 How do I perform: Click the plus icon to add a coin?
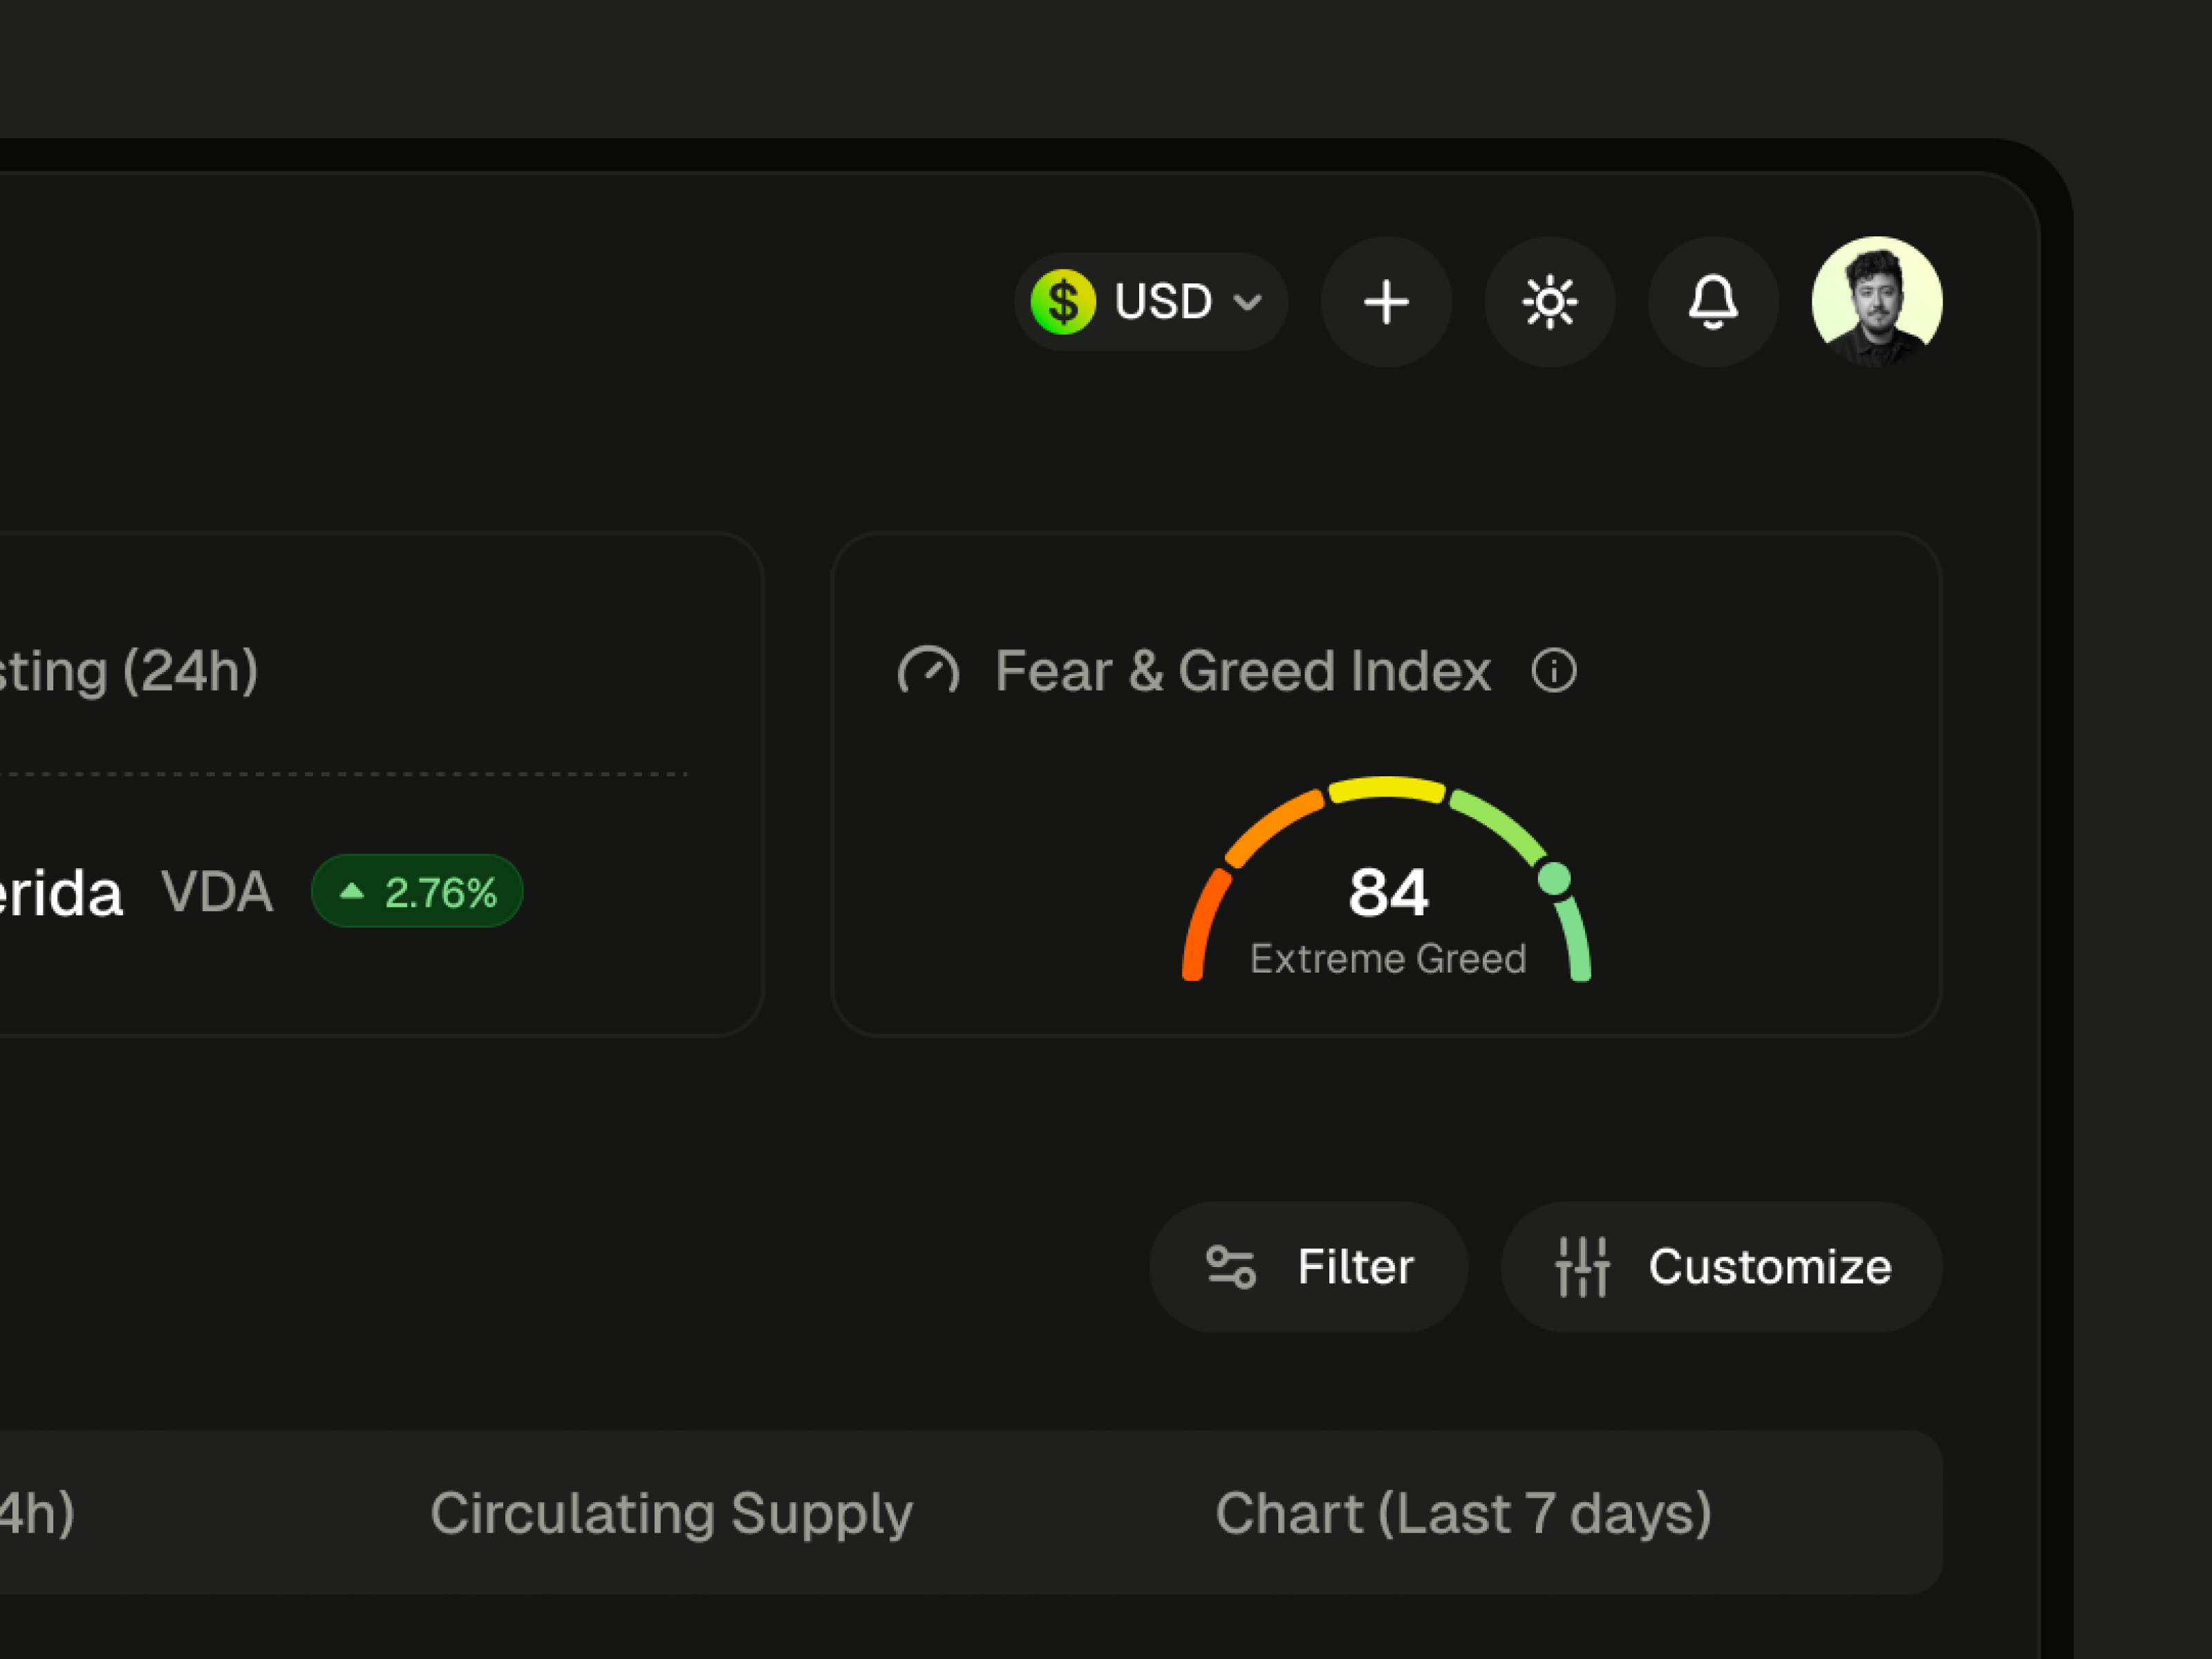(x=1386, y=302)
